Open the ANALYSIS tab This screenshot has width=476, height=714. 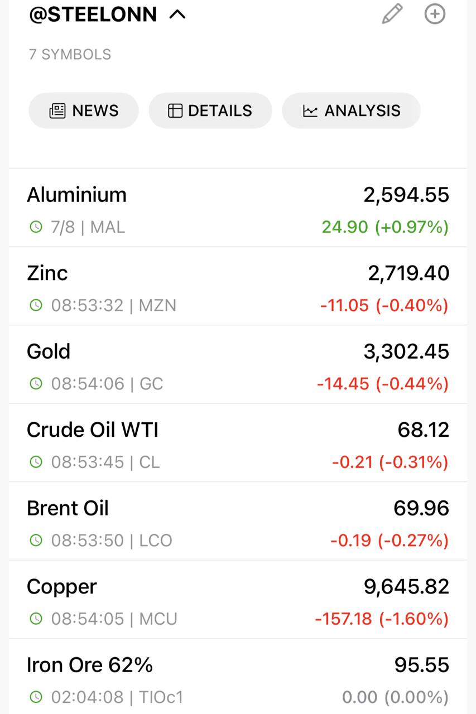[351, 110]
